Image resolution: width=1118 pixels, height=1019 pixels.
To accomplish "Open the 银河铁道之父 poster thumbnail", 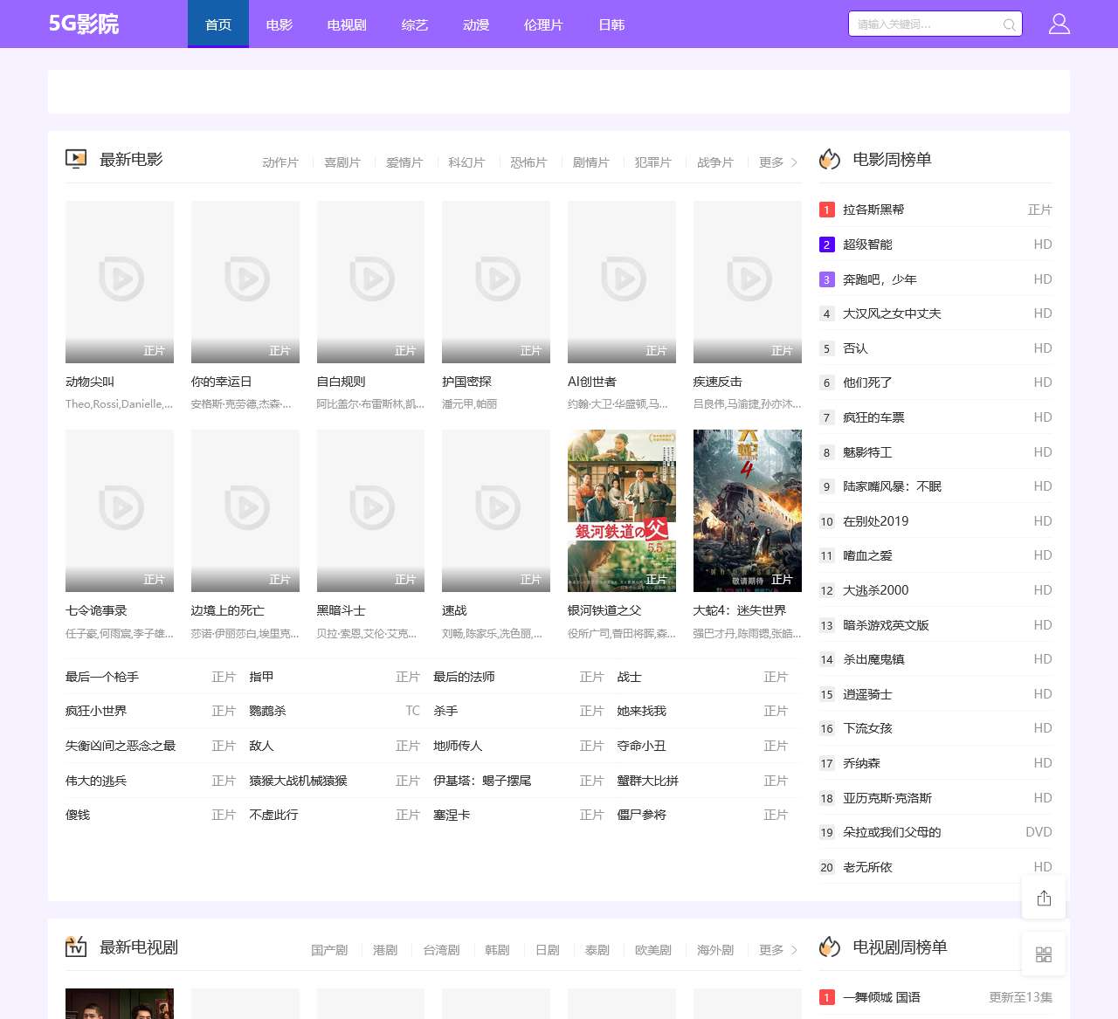I will point(622,511).
